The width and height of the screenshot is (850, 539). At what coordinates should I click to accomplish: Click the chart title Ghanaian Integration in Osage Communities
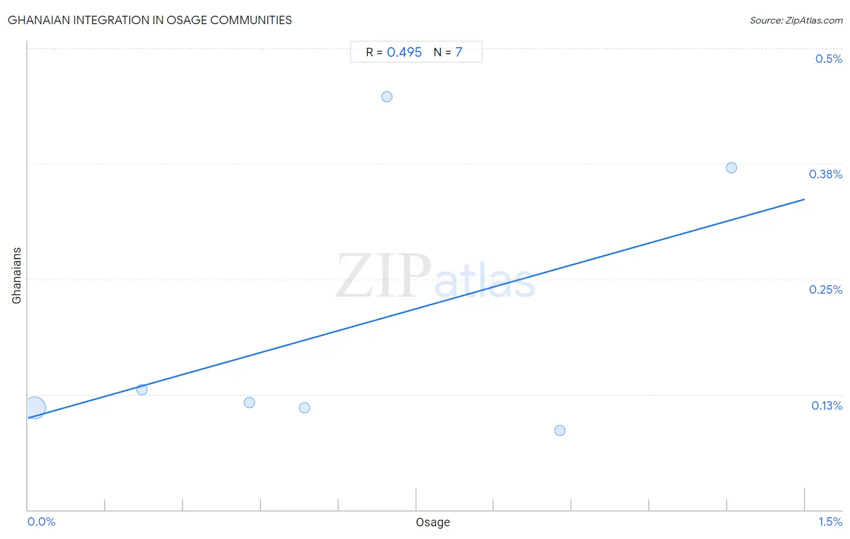click(x=150, y=20)
